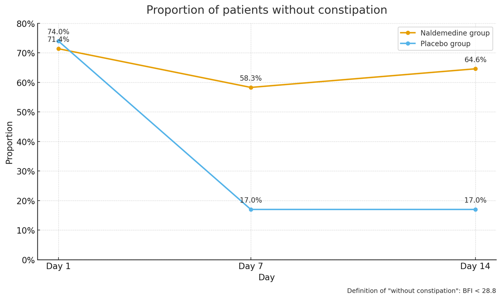Click the Day x-axis title
Viewport: 501px width, 299px height.
coord(266,278)
